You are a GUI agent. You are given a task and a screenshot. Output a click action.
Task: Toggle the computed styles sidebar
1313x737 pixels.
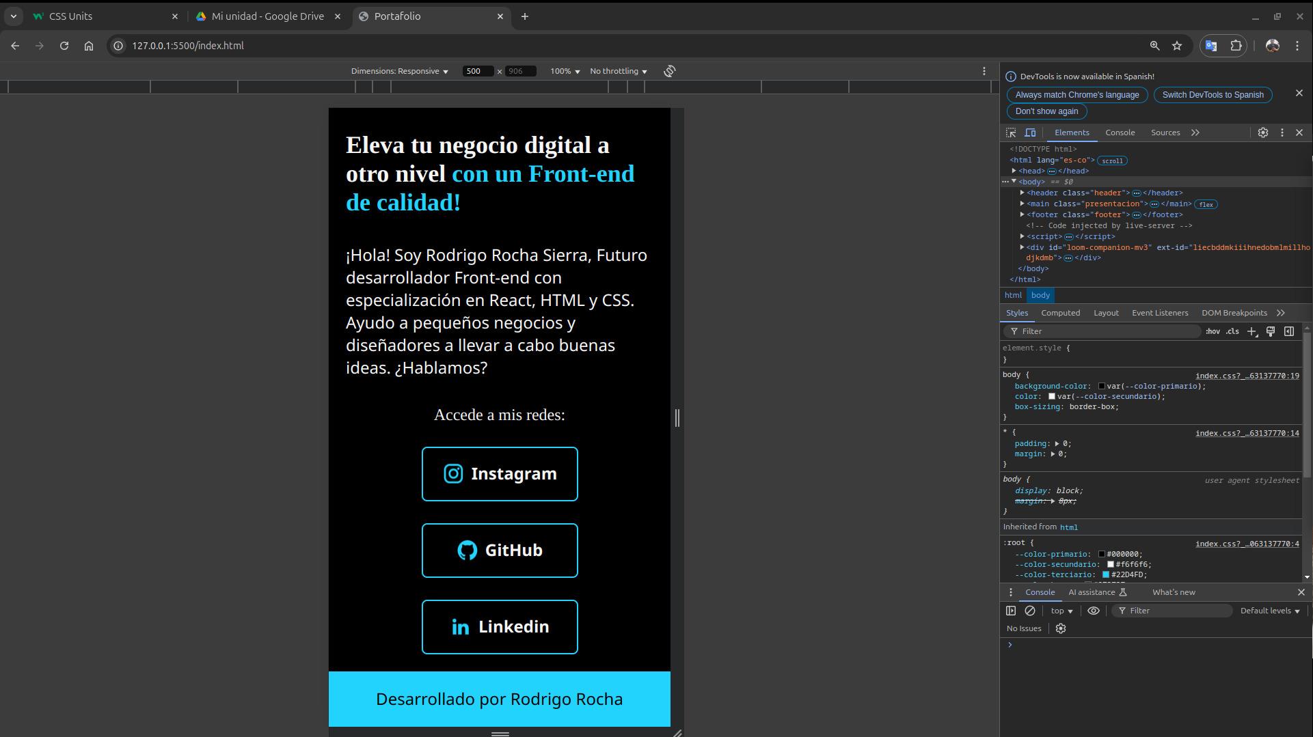1289,331
